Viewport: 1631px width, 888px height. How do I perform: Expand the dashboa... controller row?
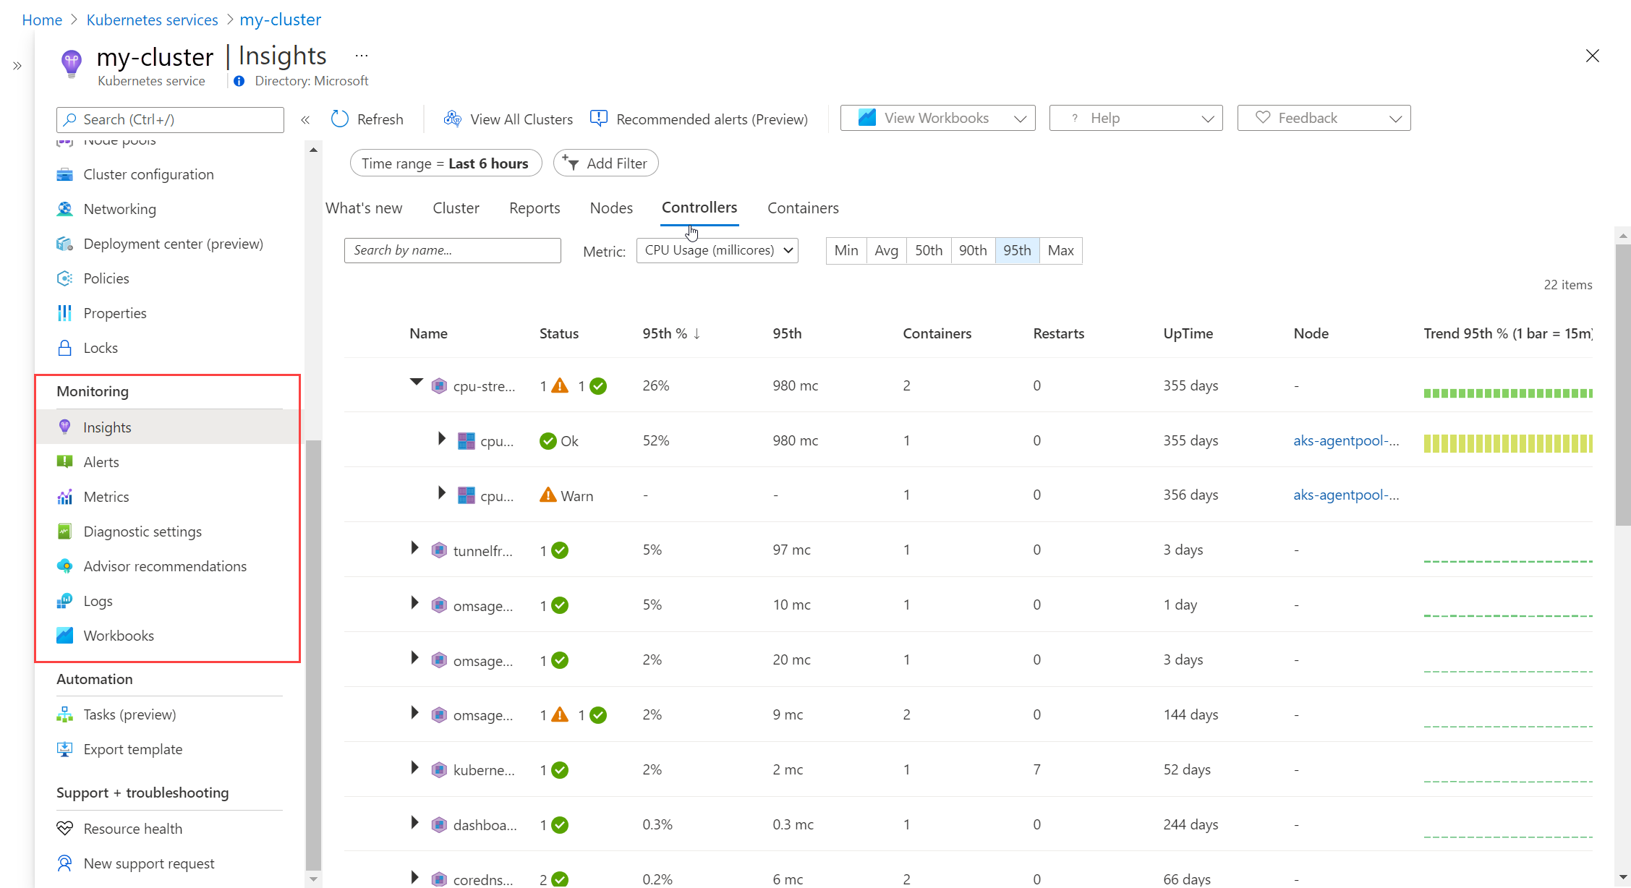tap(414, 823)
